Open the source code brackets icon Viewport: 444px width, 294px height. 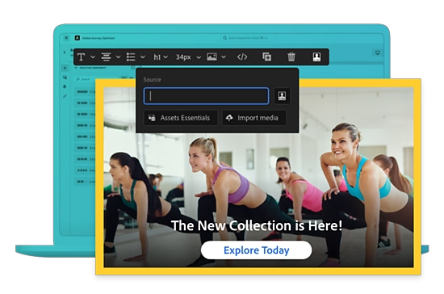(242, 57)
